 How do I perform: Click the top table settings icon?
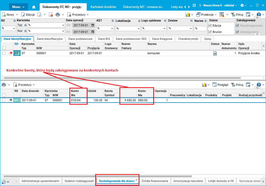point(248,15)
